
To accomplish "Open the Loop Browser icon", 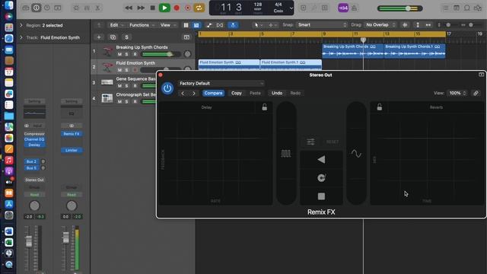I will (466, 8).
